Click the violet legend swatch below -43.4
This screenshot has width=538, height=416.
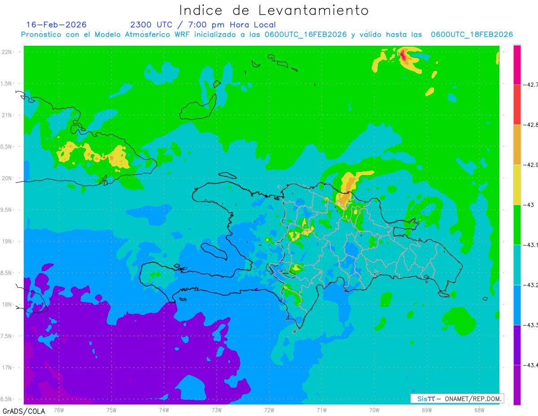pyautogui.click(x=517, y=385)
